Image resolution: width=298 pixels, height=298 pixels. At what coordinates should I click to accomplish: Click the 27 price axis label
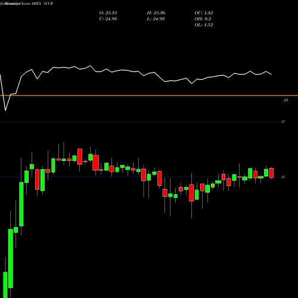(283, 122)
